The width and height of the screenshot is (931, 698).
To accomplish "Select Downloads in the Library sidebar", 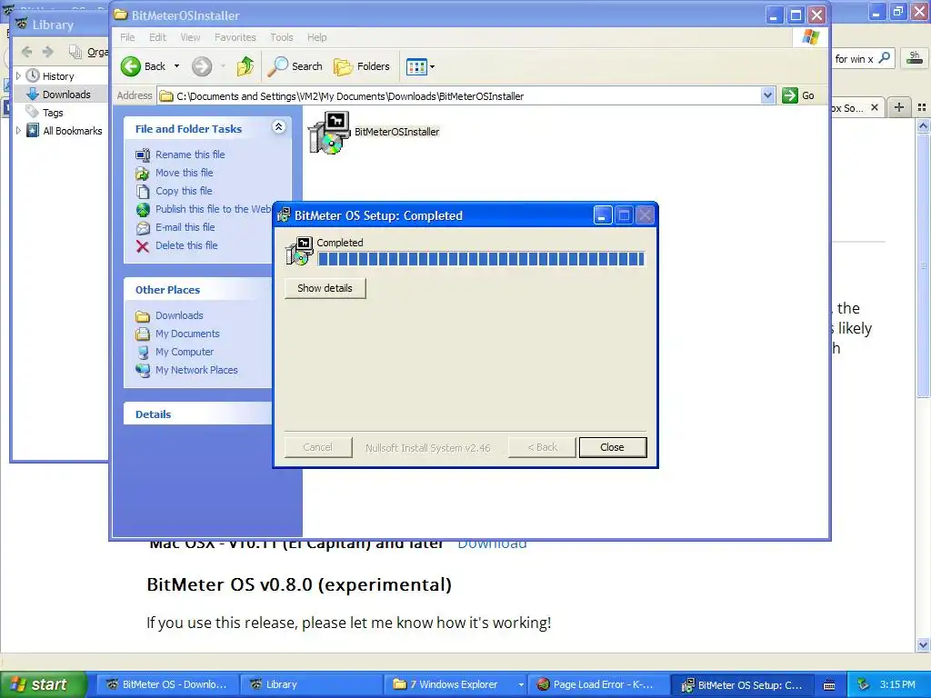I will pyautogui.click(x=65, y=95).
